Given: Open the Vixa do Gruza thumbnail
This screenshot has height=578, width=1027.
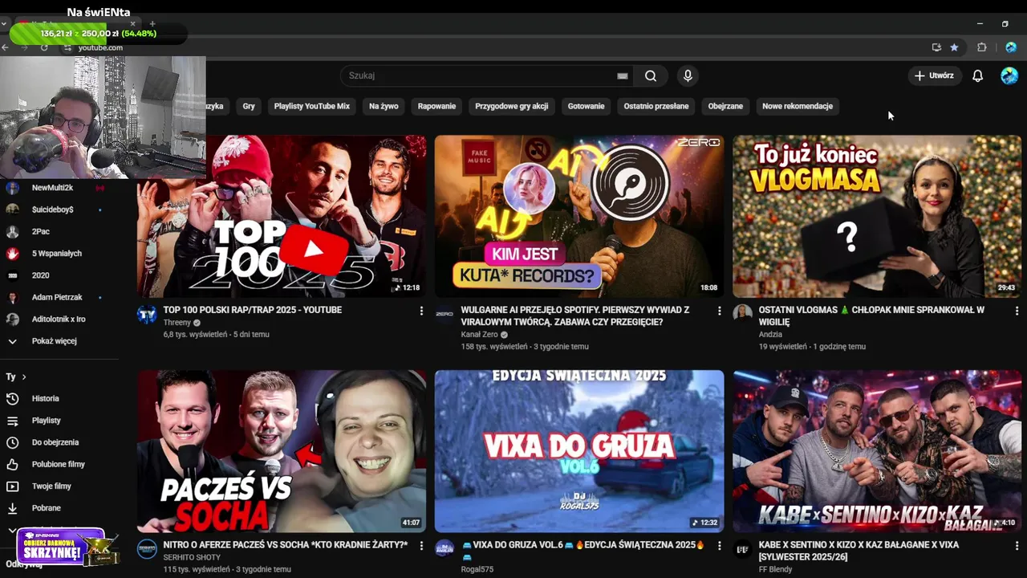Looking at the screenshot, I should coord(579,451).
